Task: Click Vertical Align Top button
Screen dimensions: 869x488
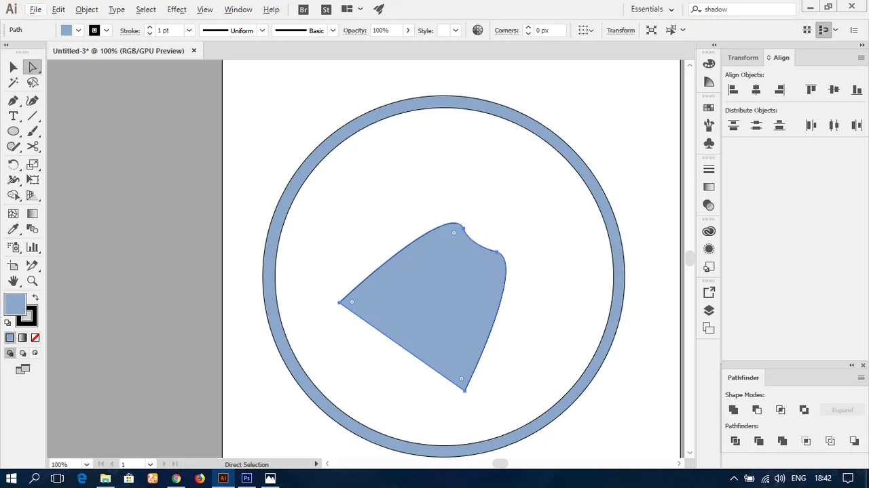Action: click(811, 89)
